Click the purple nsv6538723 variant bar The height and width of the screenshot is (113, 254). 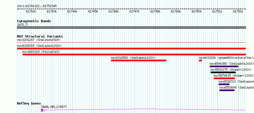tap(224, 84)
